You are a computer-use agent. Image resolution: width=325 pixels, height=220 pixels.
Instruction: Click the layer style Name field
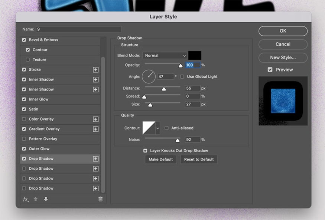coord(78,29)
